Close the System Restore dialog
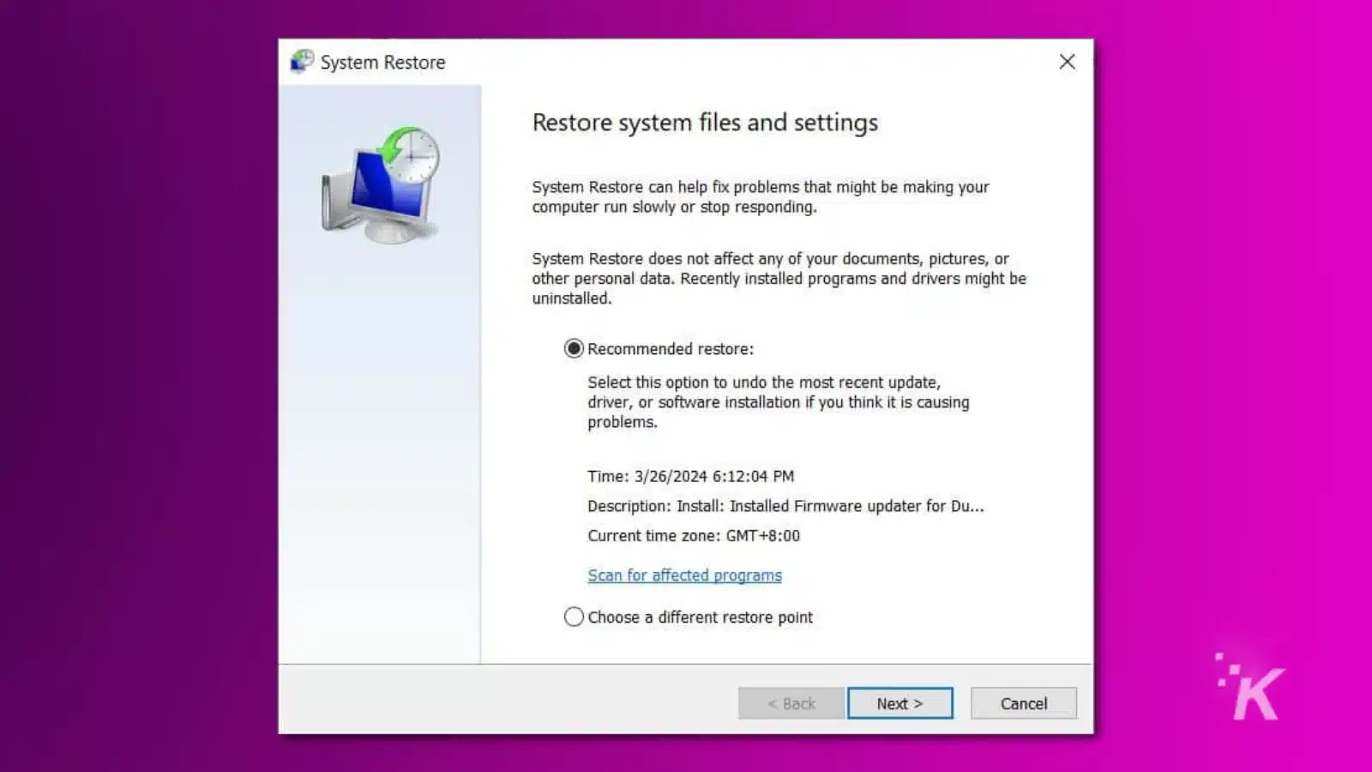This screenshot has height=772, width=1372. pos(1067,62)
